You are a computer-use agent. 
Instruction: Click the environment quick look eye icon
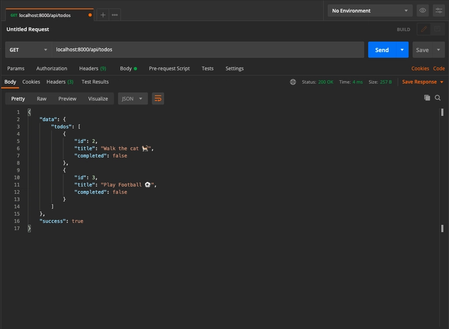423,11
